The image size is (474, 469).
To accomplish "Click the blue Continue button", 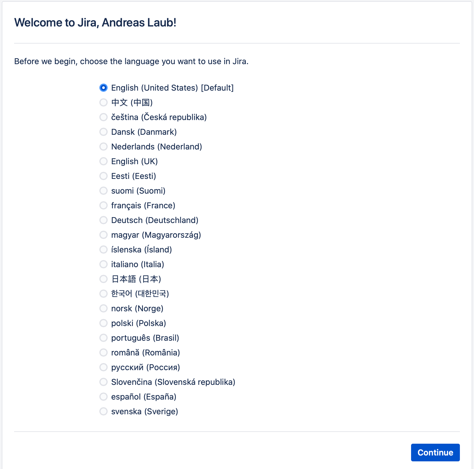I will click(435, 453).
